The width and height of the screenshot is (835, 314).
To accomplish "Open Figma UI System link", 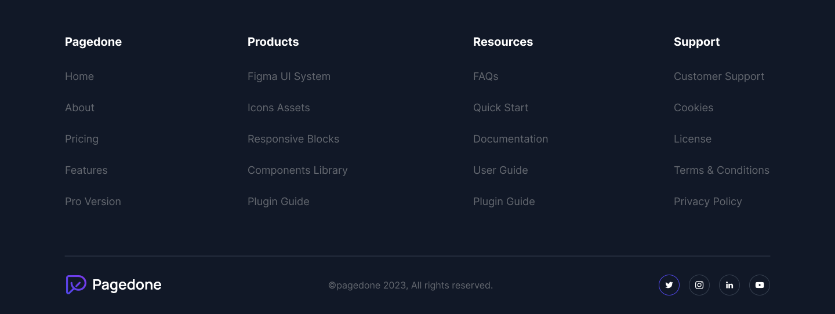I will pyautogui.click(x=289, y=76).
